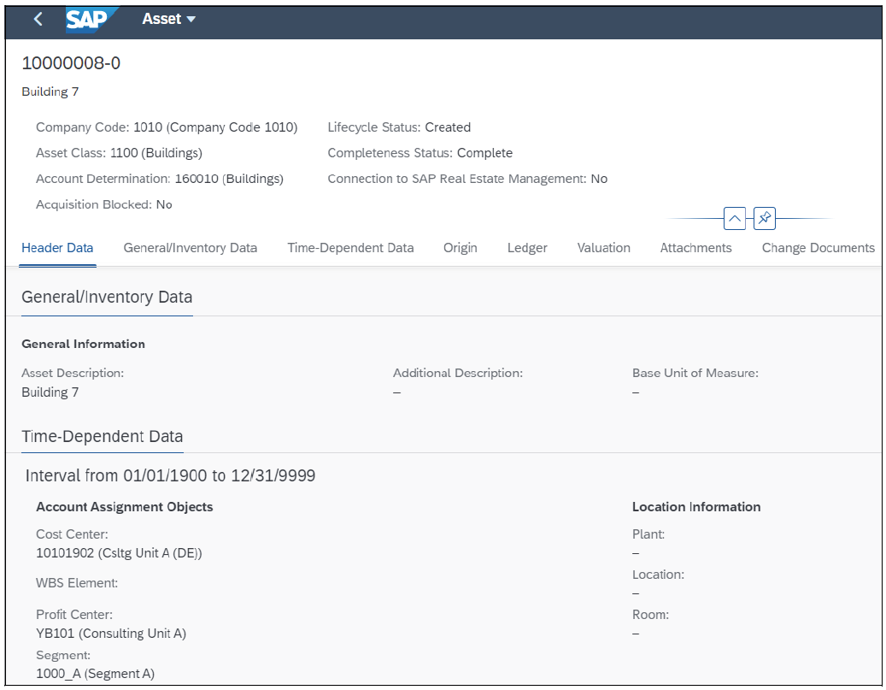Go to the Origin tab

tap(460, 248)
